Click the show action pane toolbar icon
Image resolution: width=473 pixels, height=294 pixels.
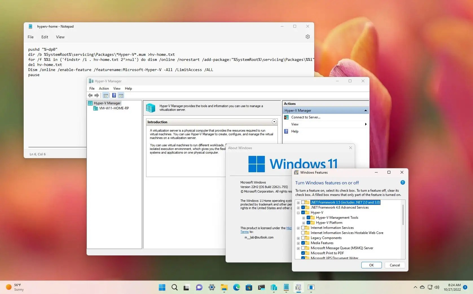coord(121,96)
